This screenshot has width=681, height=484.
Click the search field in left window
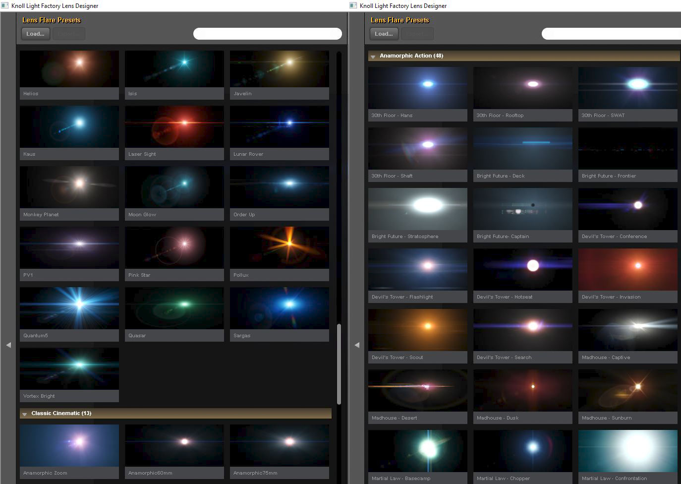coord(267,34)
